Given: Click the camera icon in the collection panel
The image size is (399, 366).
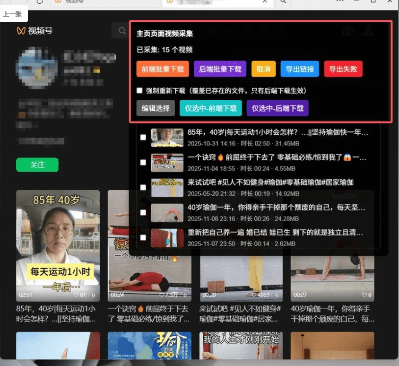Looking at the screenshot, I should [348, 30].
